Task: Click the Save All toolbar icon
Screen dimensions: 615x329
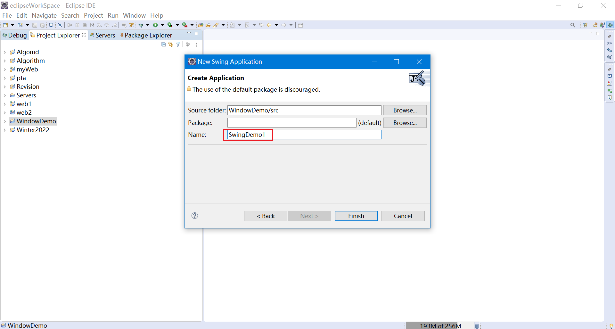Action: coord(42,25)
